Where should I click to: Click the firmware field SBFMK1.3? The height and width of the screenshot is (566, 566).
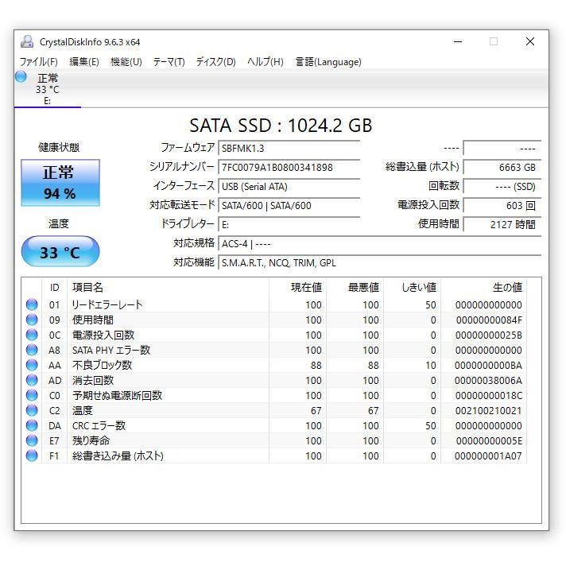289,149
